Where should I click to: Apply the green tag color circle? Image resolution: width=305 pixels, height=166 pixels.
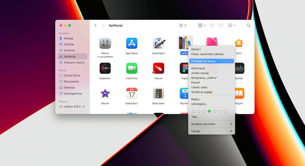(209, 111)
